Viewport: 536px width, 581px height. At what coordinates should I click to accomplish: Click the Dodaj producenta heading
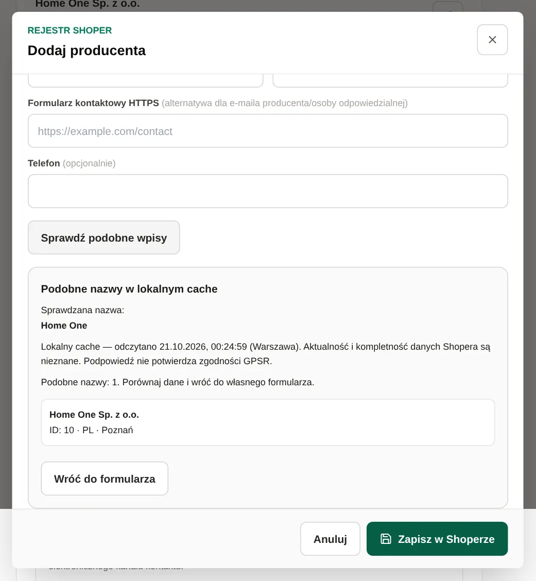87,50
